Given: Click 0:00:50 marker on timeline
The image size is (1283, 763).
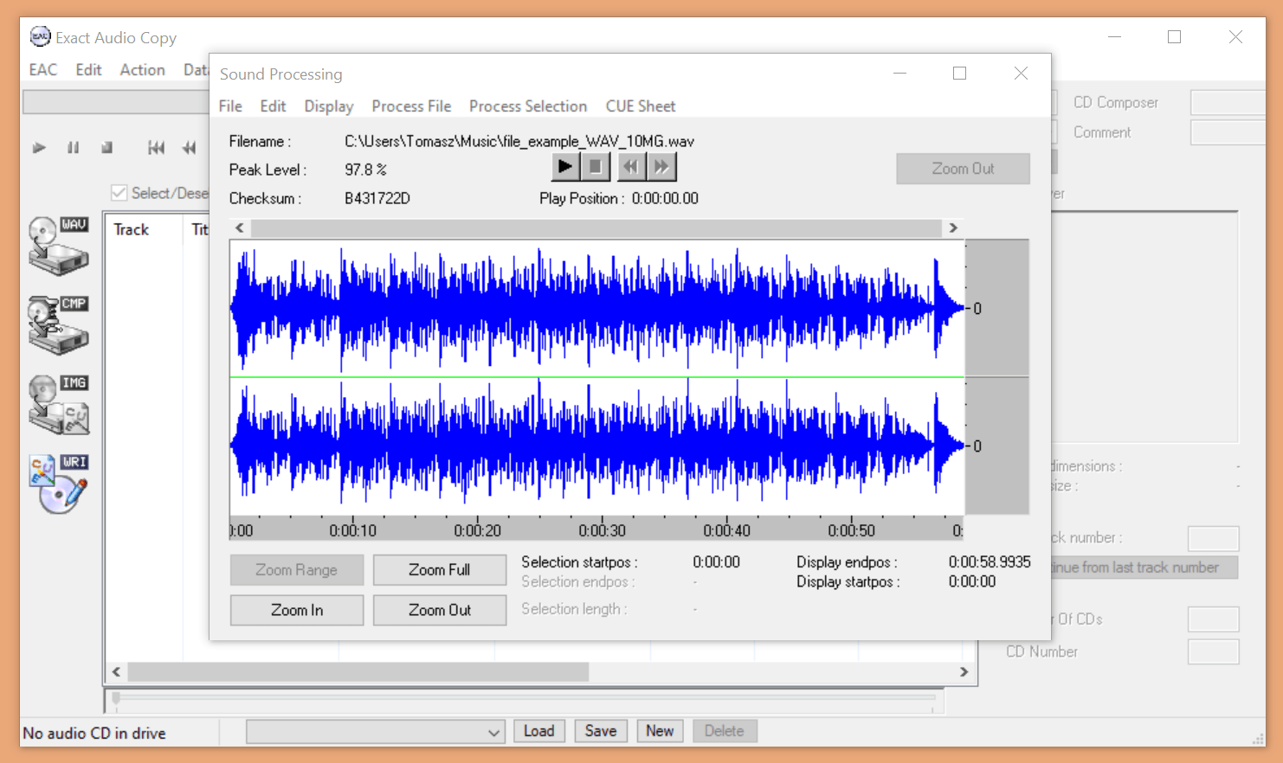Looking at the screenshot, I should [x=851, y=530].
